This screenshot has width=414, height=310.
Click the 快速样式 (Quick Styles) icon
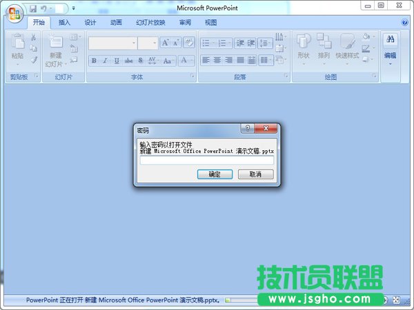pos(347,45)
